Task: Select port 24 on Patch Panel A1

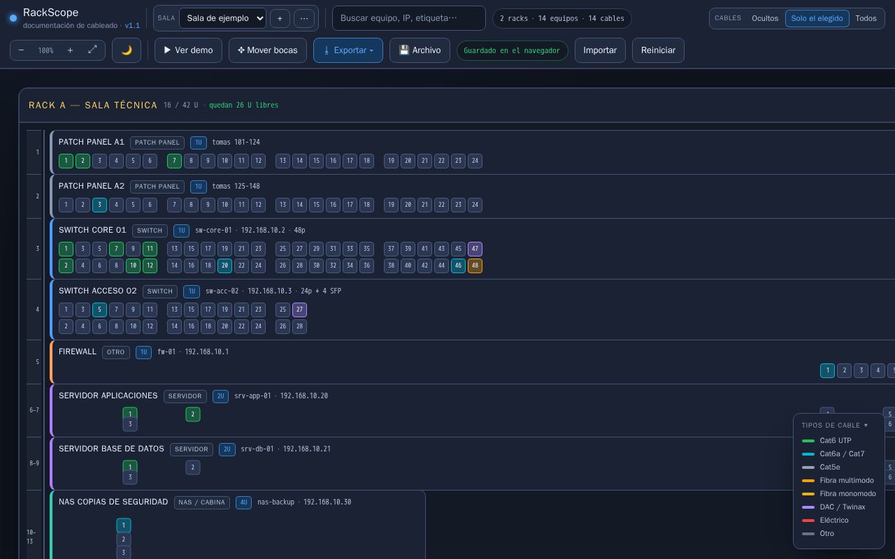Action: [475, 161]
